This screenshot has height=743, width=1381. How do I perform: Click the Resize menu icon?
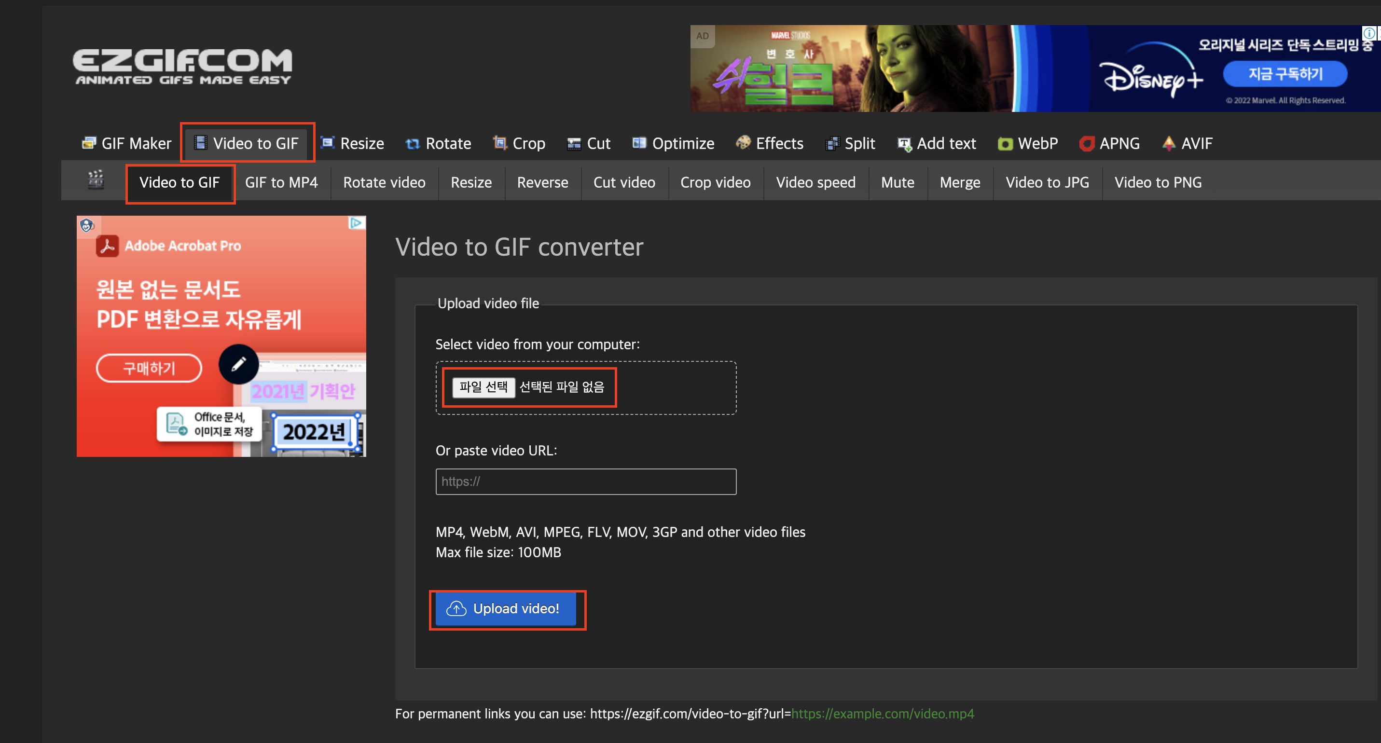(328, 143)
